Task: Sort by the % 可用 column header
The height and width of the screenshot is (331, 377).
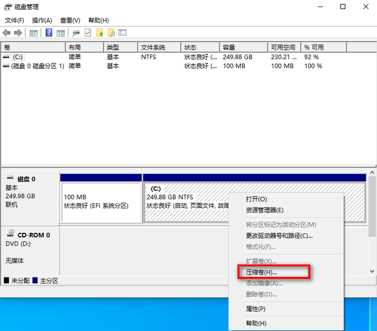Action: [x=323, y=47]
